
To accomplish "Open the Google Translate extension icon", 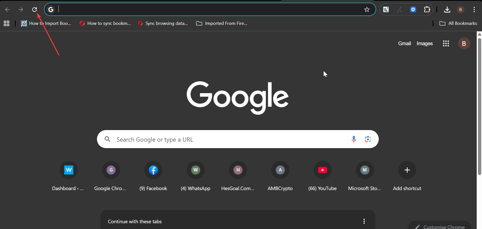I will (386, 10).
